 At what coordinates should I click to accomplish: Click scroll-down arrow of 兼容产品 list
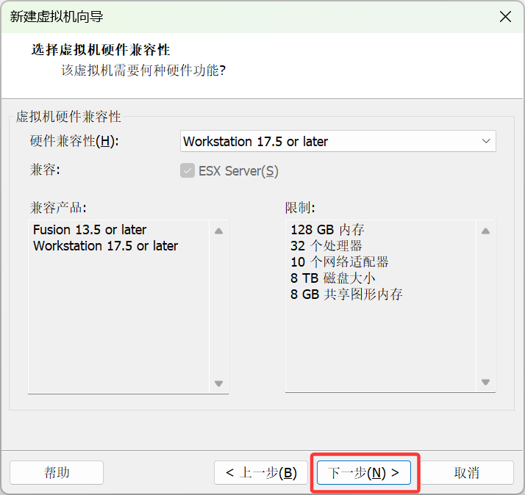(x=218, y=383)
